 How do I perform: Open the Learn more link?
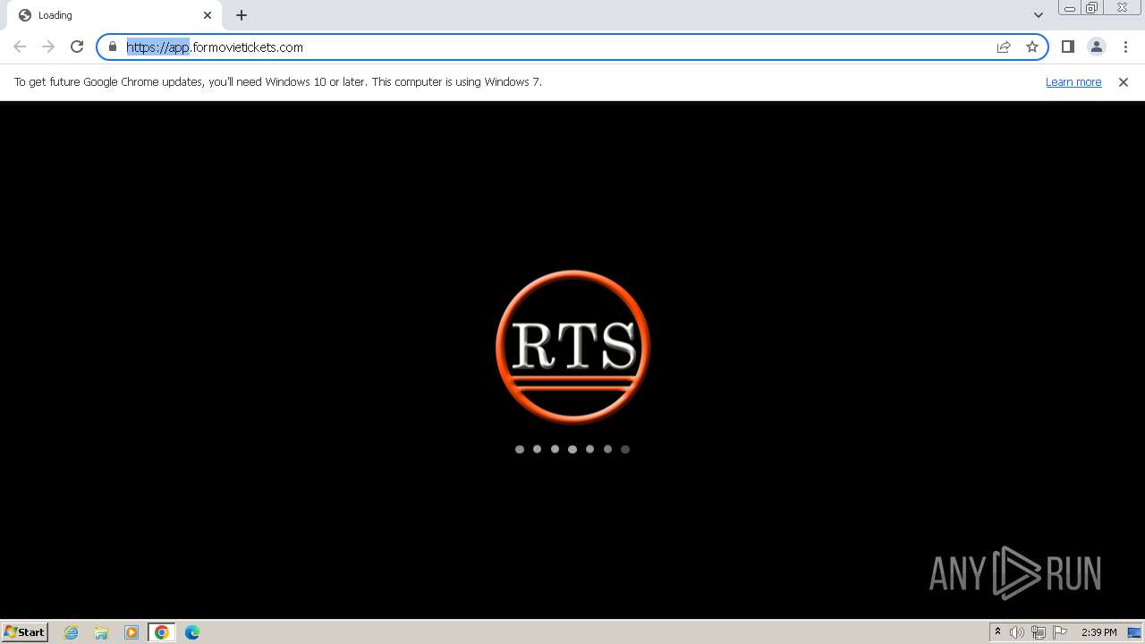click(1073, 81)
